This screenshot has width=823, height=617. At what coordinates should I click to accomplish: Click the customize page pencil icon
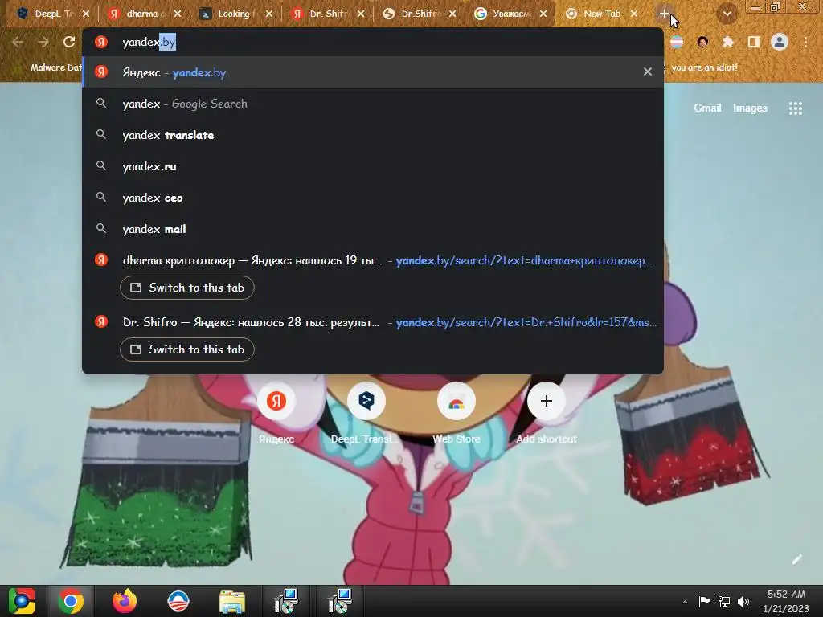tap(796, 559)
